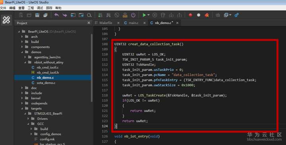
Task: Collapse the nbiot_without_atiny folder
Action: (x=25, y=62)
